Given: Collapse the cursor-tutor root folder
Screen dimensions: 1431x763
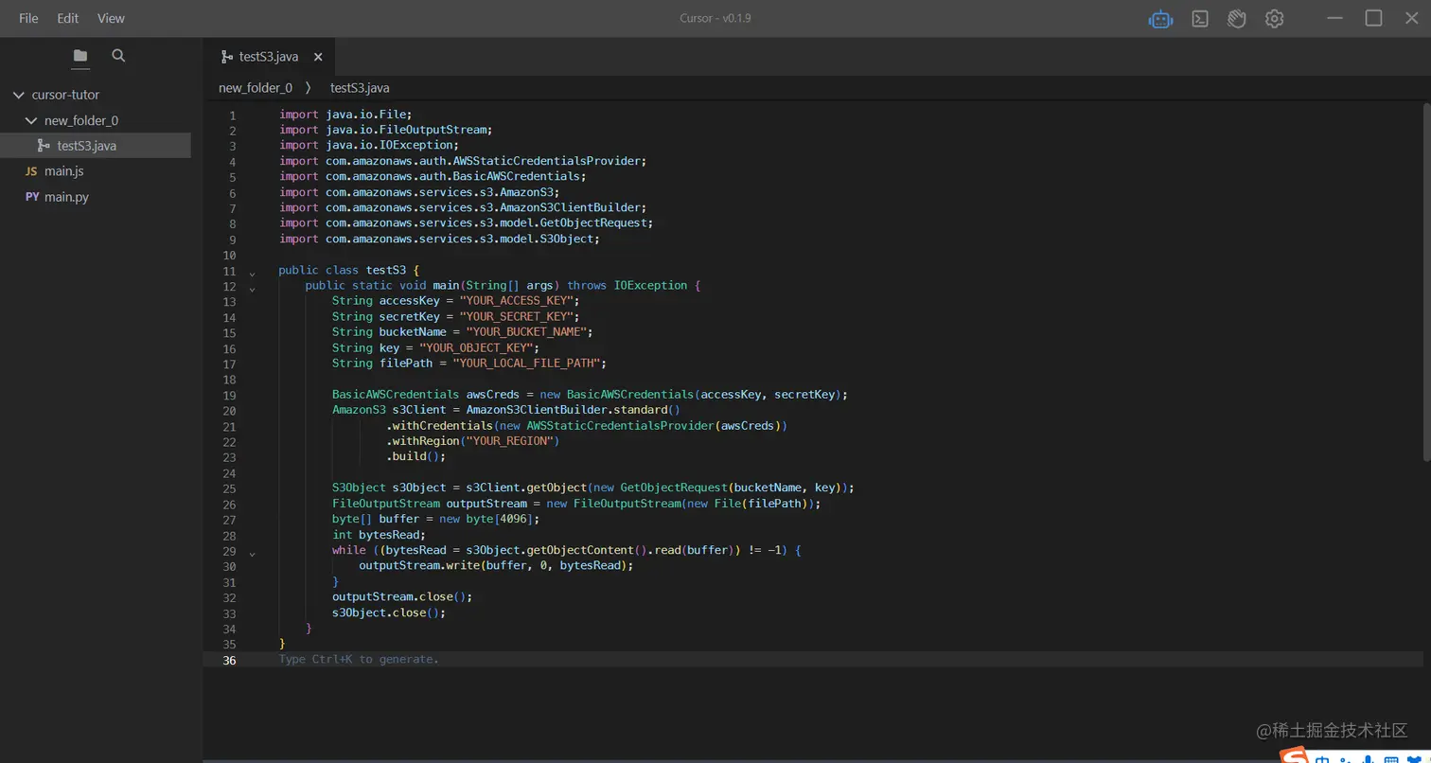Looking at the screenshot, I should (x=18, y=95).
